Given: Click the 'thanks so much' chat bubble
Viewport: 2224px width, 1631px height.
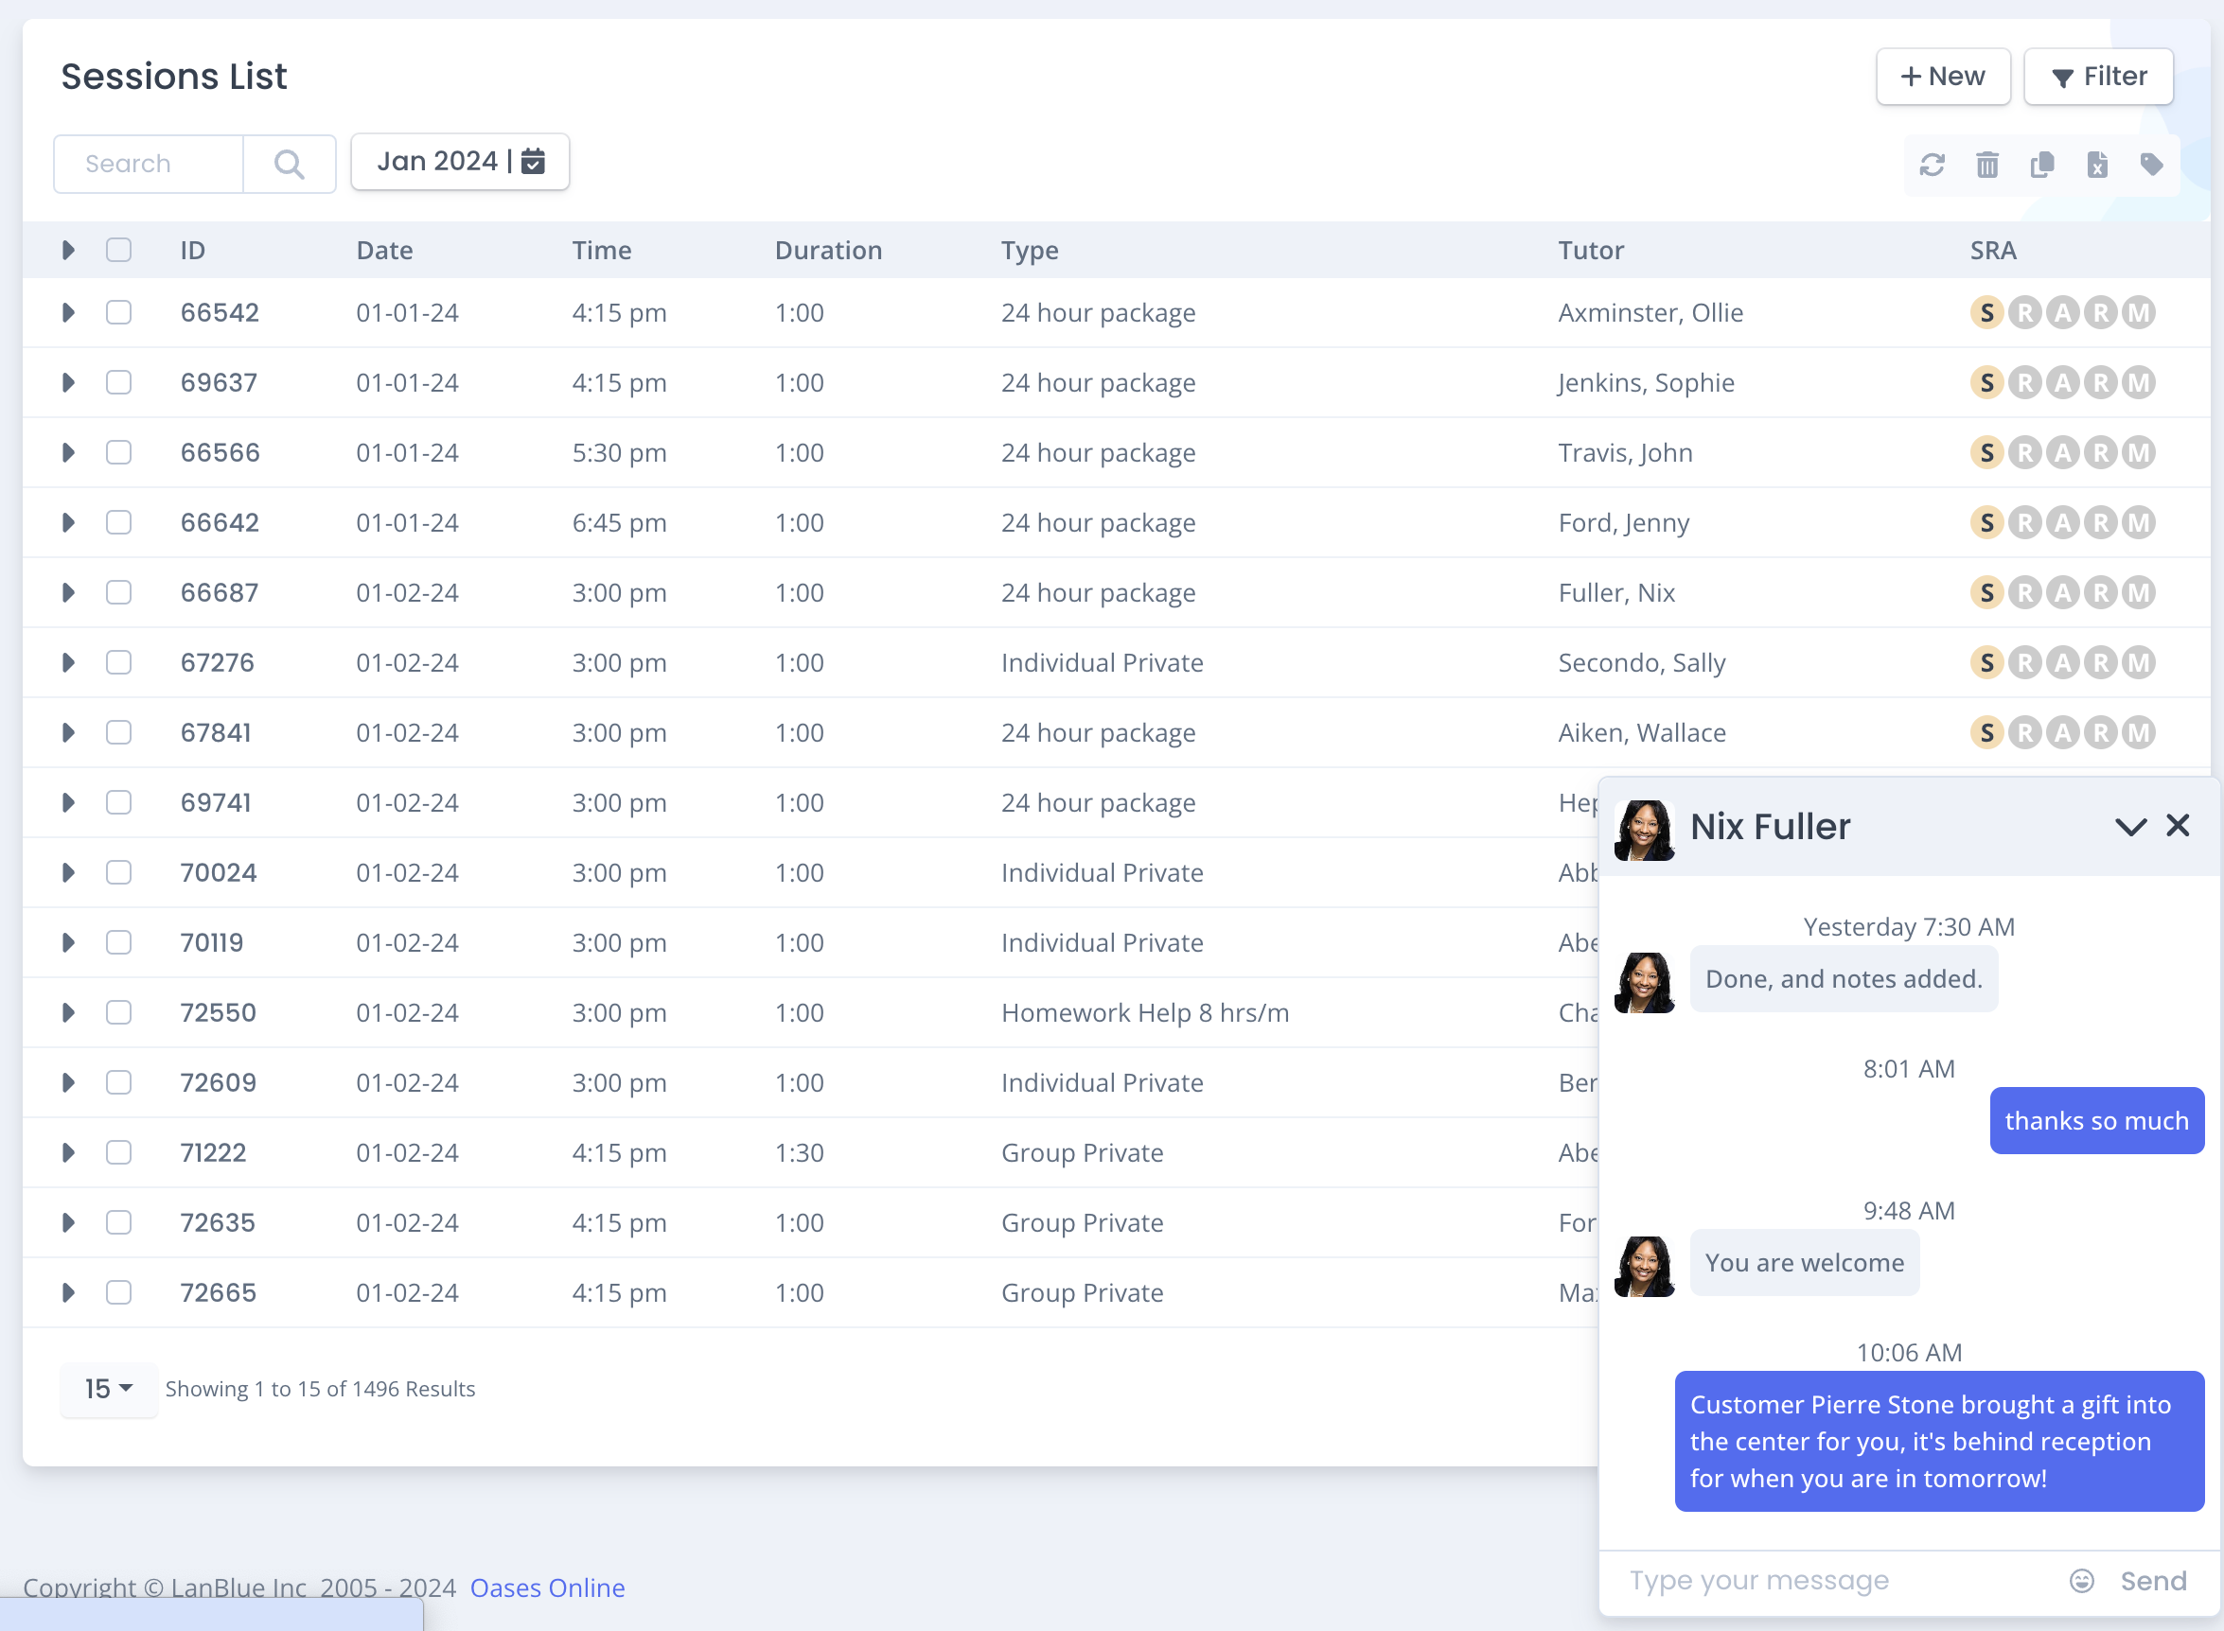Looking at the screenshot, I should point(2096,1120).
